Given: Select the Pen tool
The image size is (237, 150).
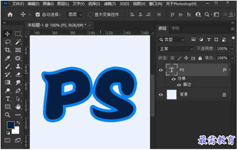Looking at the screenshot, I should pos(18,91).
